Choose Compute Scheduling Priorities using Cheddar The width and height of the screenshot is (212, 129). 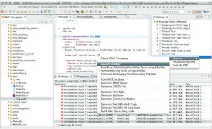click(x=128, y=74)
